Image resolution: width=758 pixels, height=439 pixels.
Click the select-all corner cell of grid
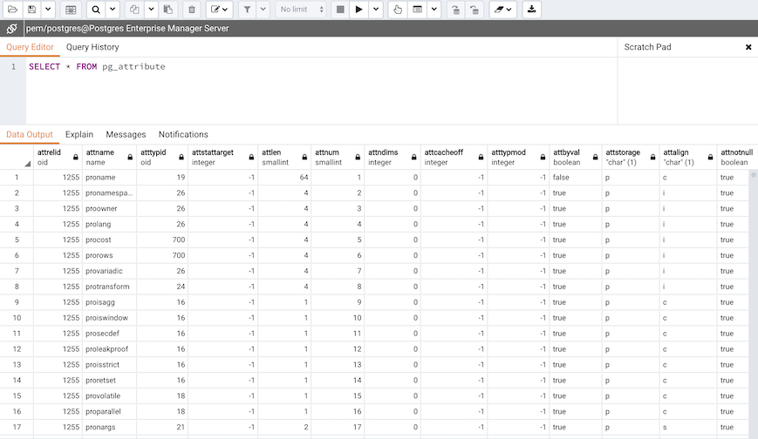[x=17, y=157]
